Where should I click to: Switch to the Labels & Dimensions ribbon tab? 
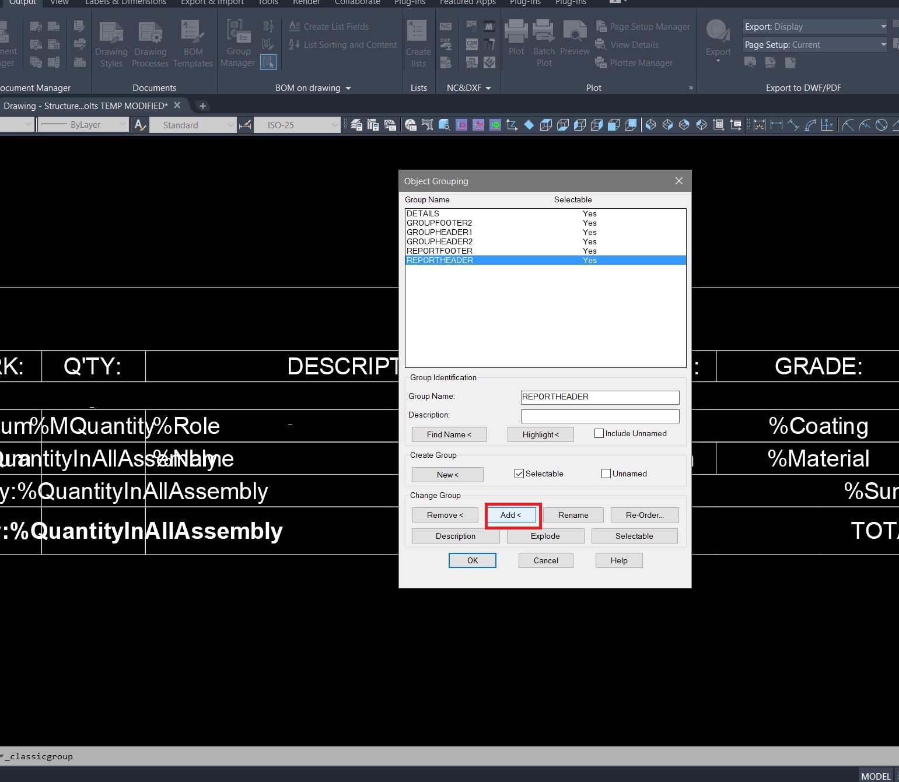[125, 3]
